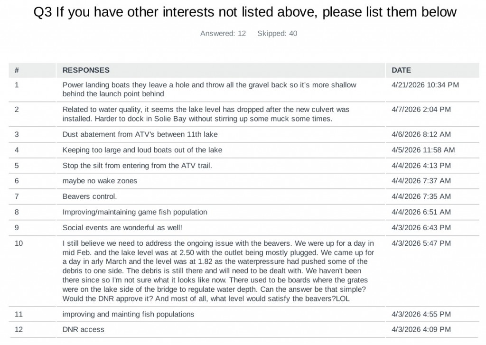Select 'Improving/maintaining game fish population' response

pyautogui.click(x=135, y=212)
